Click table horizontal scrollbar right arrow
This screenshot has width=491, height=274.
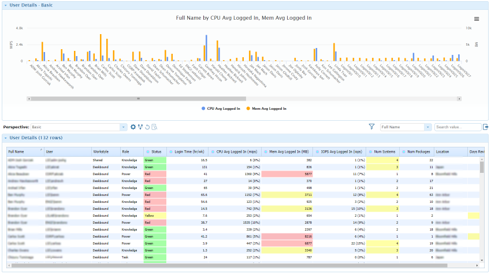point(477,265)
